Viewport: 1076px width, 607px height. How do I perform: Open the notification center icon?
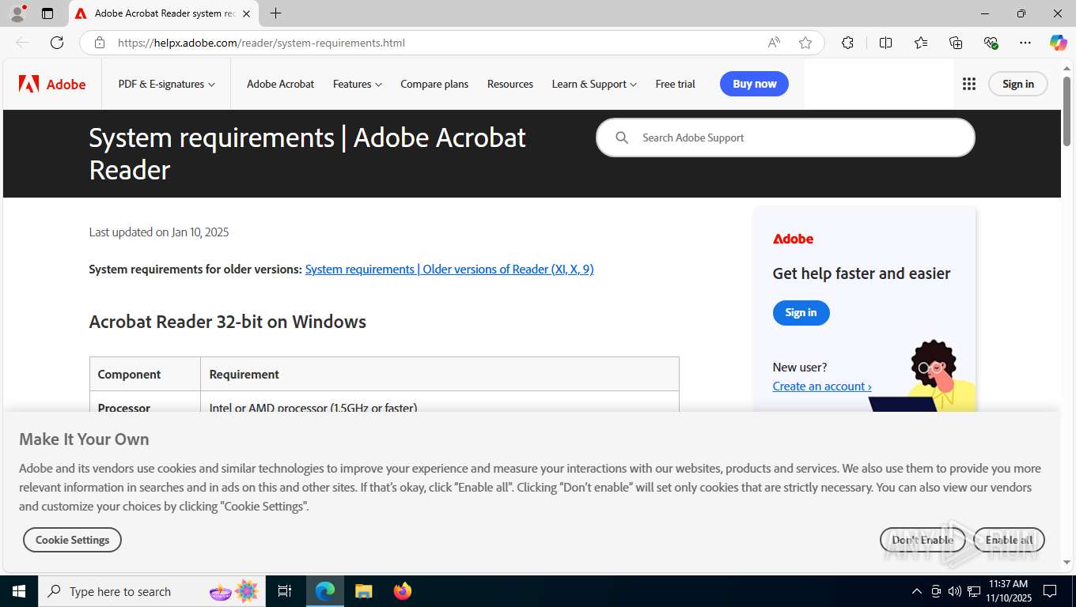tap(1050, 591)
